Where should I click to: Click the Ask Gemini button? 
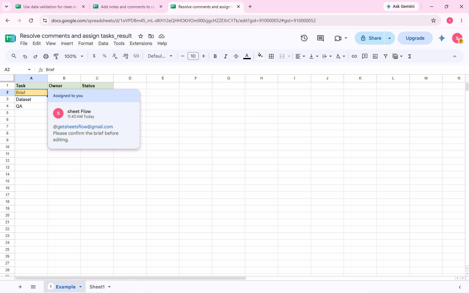(x=401, y=7)
